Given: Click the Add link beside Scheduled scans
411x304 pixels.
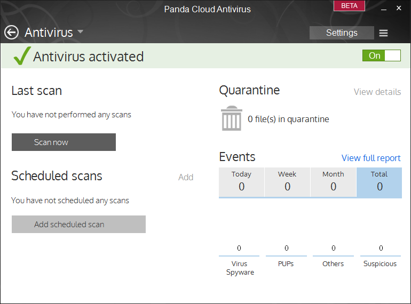Looking at the screenshot, I should (186, 177).
